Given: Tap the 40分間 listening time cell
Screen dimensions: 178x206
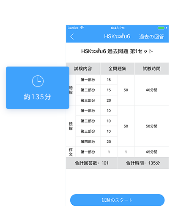Looking at the screenshot, I should (x=152, y=90).
